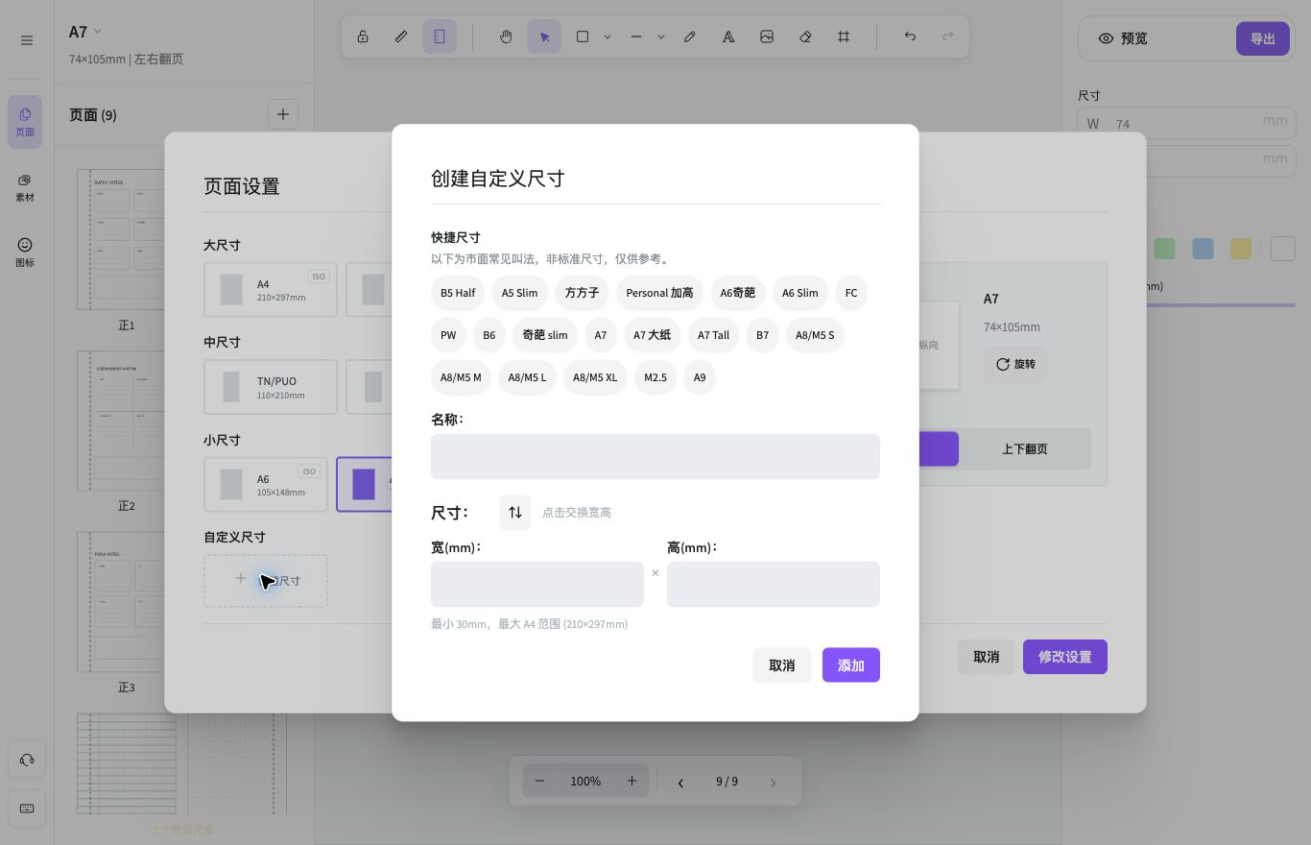This screenshot has height=845, width=1311.
Task: Add a new page with plus button
Action: [282, 114]
